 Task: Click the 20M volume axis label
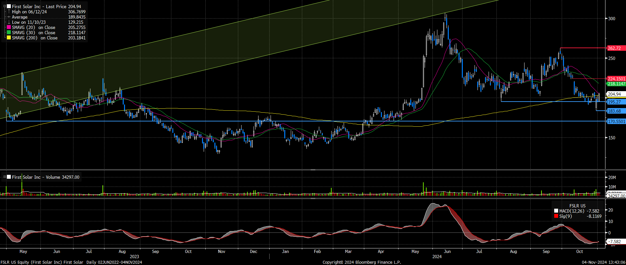(x=612, y=177)
